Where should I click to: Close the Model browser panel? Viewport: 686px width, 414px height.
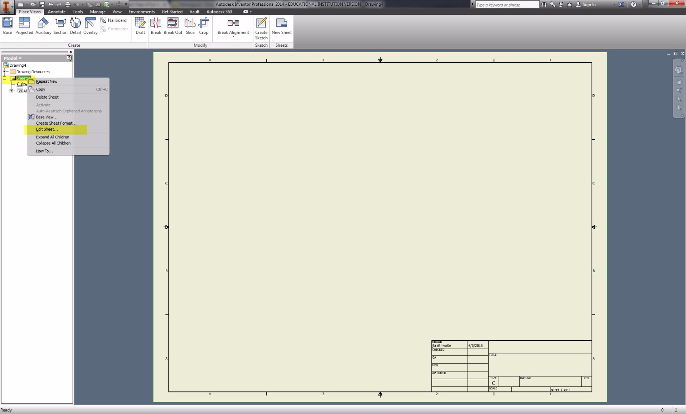(71, 52)
